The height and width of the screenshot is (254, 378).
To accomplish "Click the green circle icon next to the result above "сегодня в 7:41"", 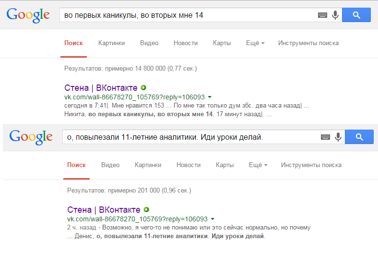I will click(x=143, y=88).
